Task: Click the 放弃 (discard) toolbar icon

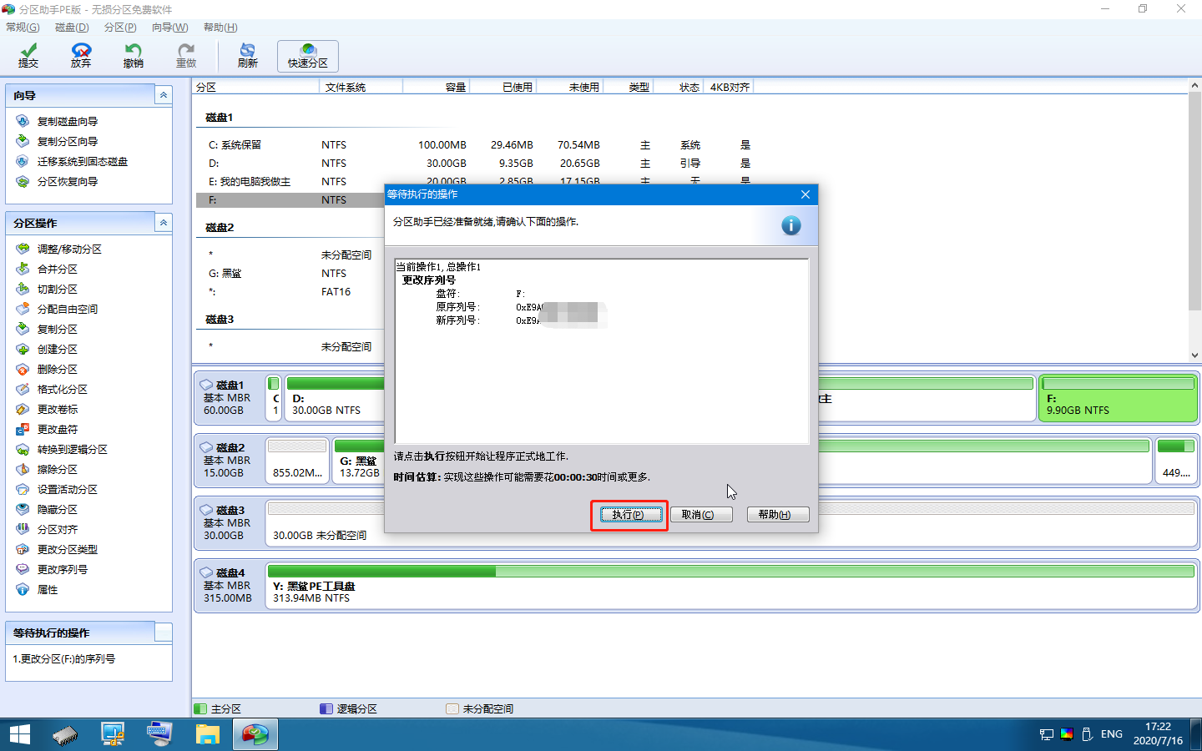Action: click(81, 56)
